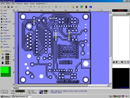Click the Save diskette toolbar icon
Screen dimensions: 130x98
pos(8,7)
